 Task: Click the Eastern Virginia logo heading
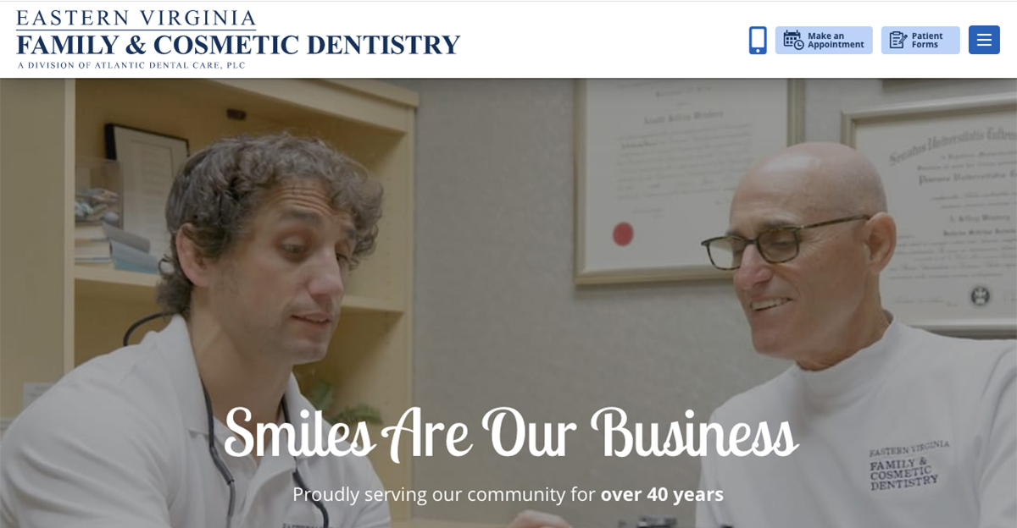[x=136, y=19]
